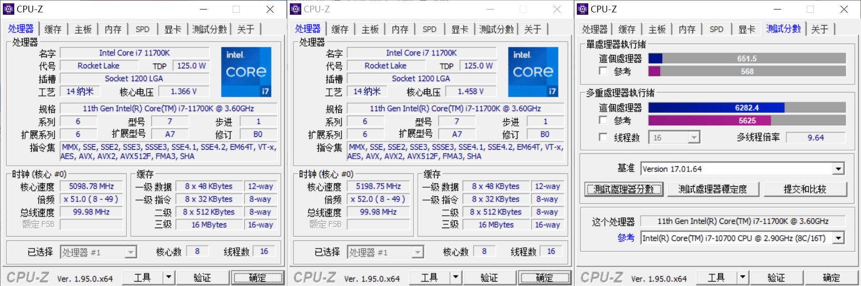Image resolution: width=861 pixels, height=286 pixels.
Task: Click CPU-Z app icon in middle window title bar
Action: coord(296,9)
